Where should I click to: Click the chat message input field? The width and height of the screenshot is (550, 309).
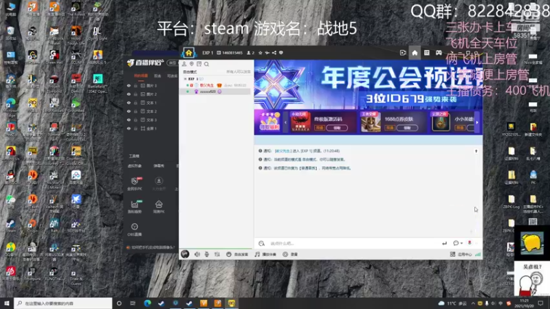click(353, 244)
